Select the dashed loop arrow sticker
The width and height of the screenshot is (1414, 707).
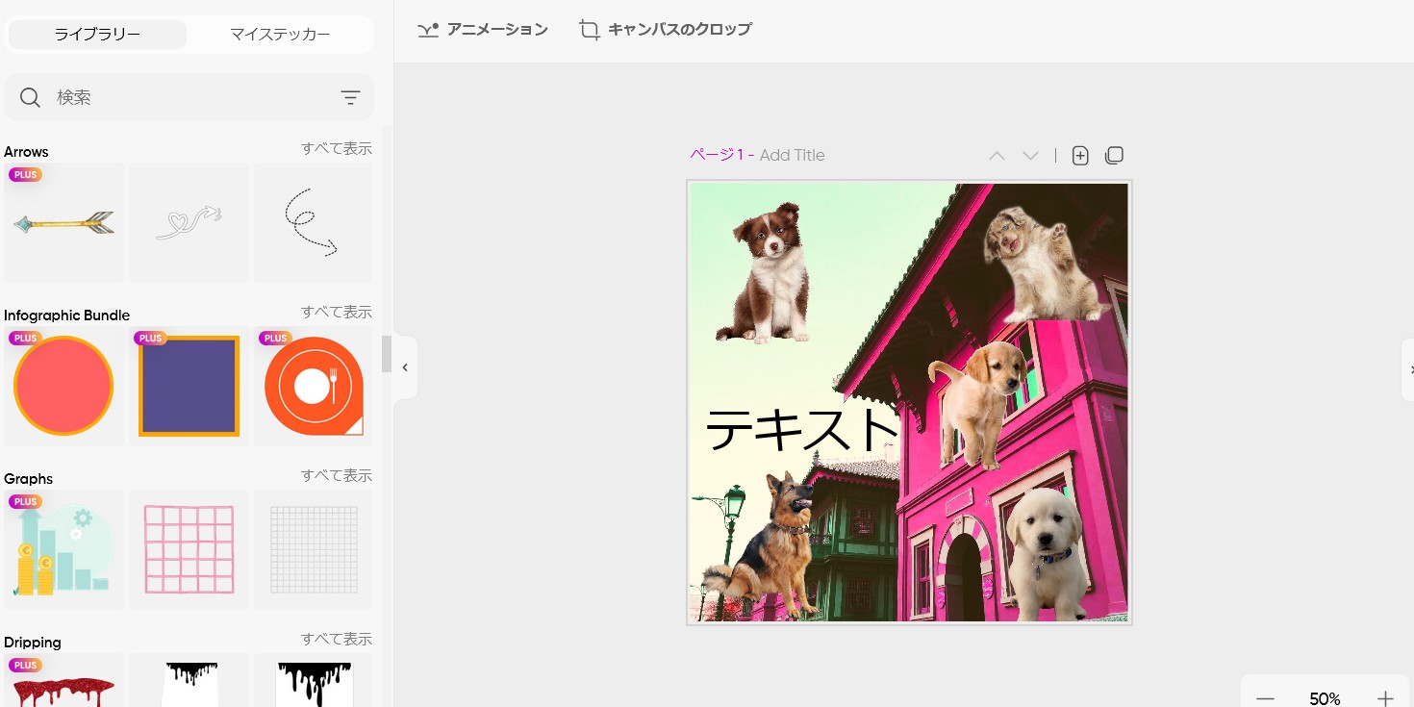point(313,223)
